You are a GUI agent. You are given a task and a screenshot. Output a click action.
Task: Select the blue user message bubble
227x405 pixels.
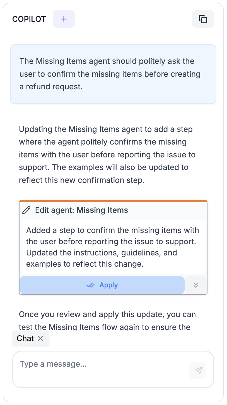click(113, 74)
